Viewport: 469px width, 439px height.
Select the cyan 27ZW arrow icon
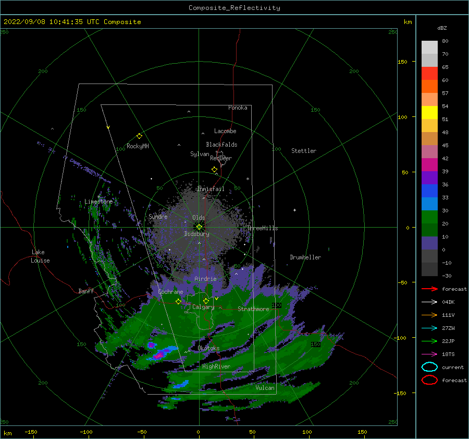(x=429, y=328)
